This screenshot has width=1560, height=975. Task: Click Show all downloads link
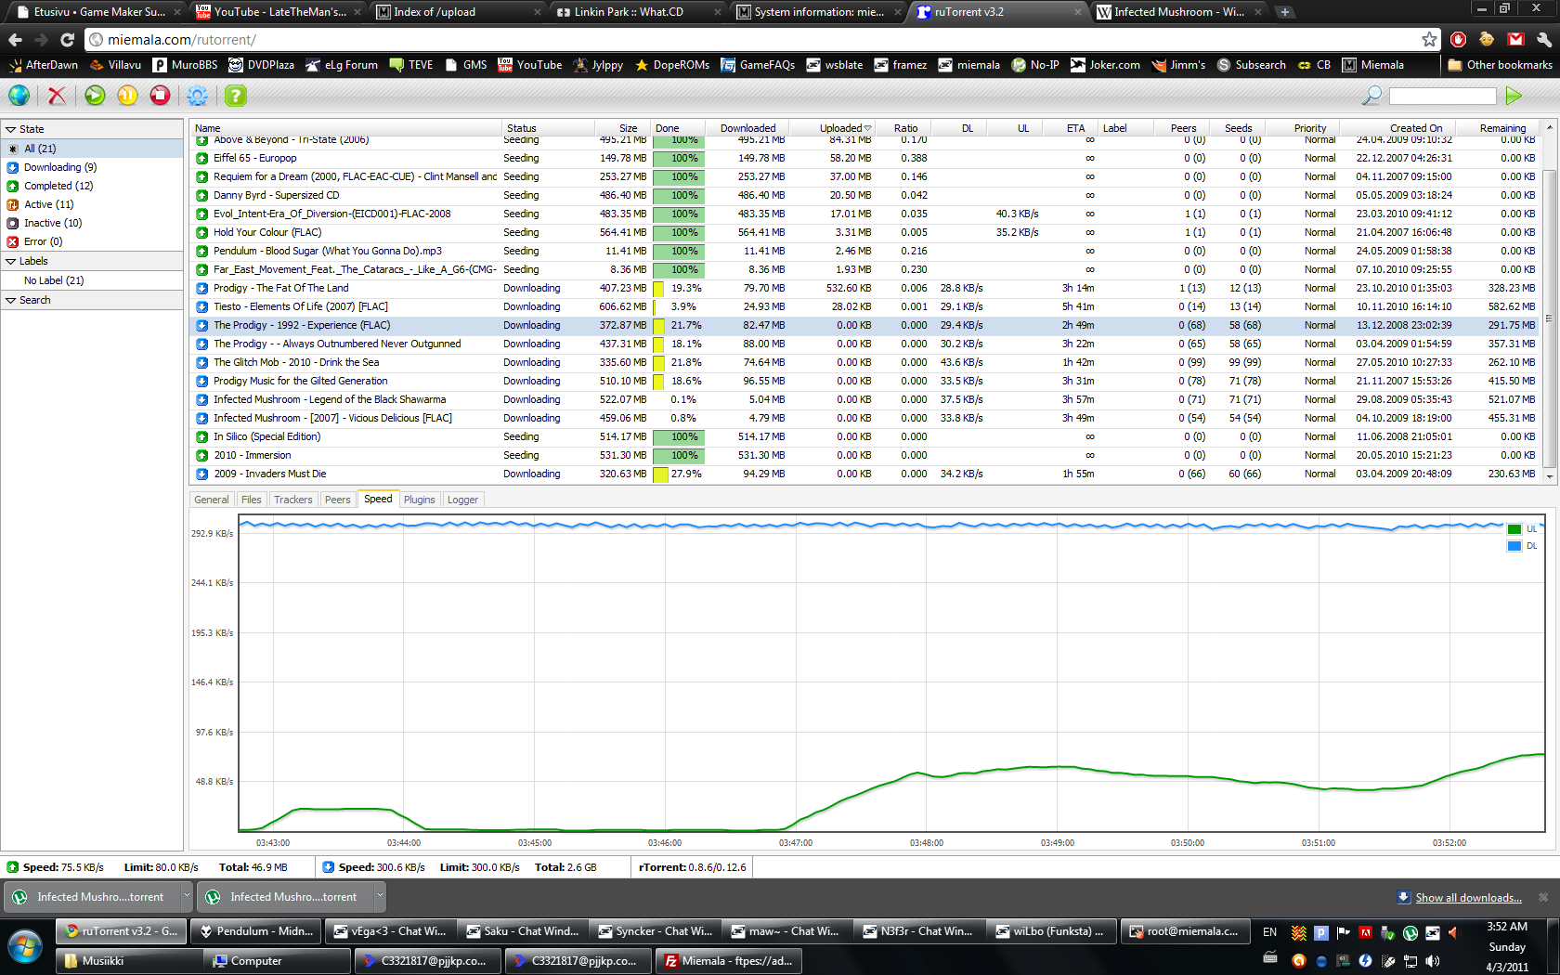click(1468, 898)
